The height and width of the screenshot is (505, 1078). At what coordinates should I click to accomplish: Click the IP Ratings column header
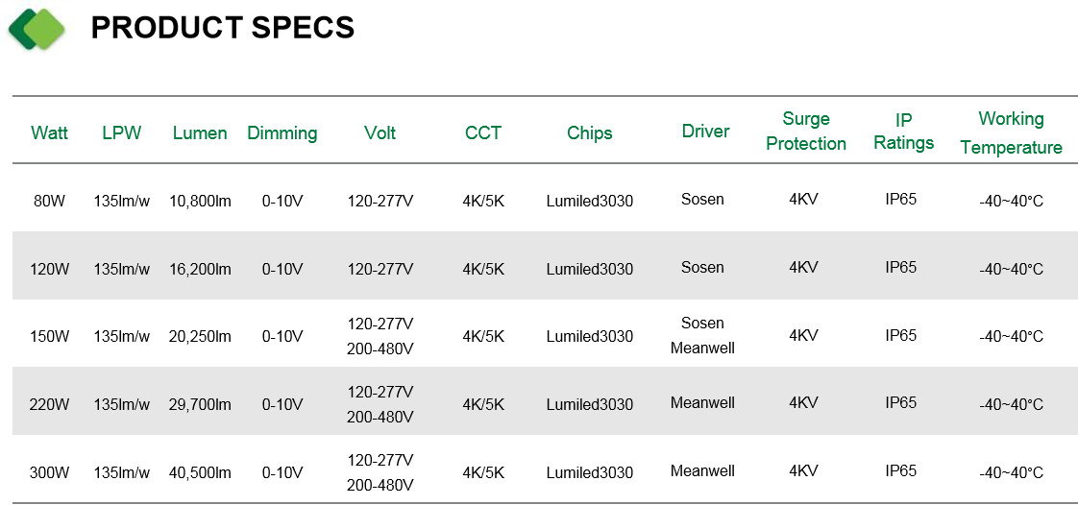coord(904,132)
